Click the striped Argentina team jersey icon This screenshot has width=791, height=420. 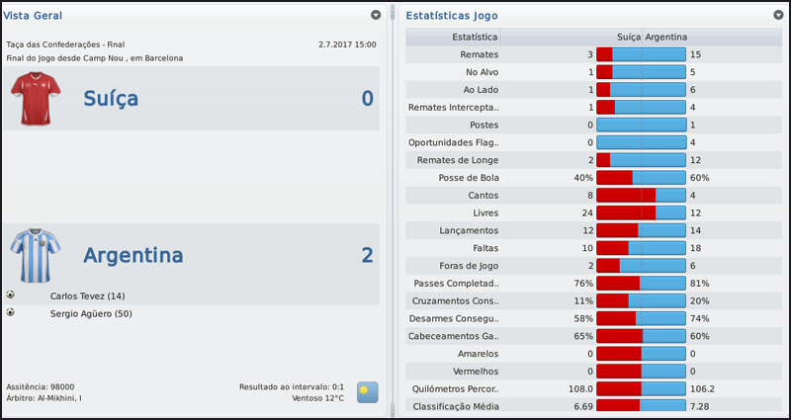coord(36,255)
